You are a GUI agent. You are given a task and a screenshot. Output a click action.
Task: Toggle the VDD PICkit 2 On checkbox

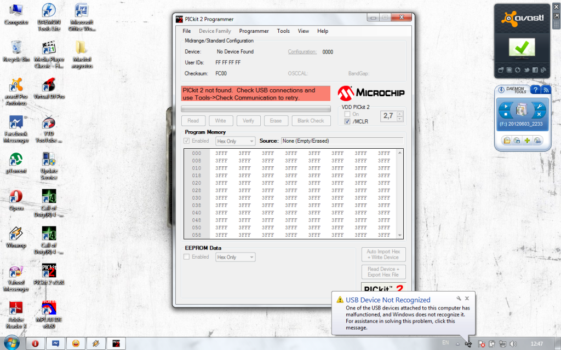pos(347,114)
